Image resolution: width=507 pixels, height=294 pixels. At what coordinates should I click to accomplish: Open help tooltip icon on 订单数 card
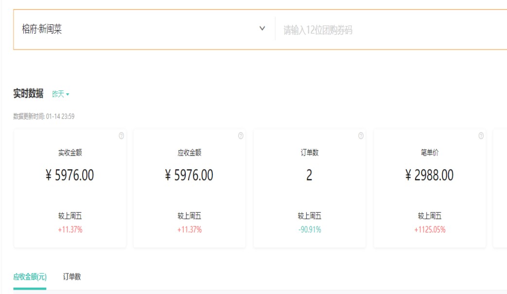tap(361, 136)
